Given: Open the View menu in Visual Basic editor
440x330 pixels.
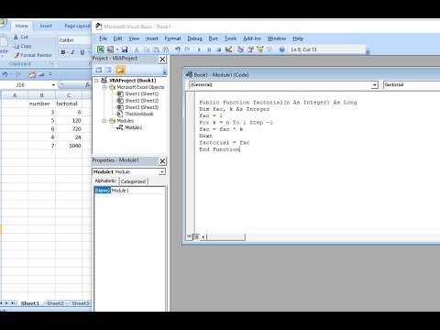Looking at the screenshot, I should [x=134, y=38].
